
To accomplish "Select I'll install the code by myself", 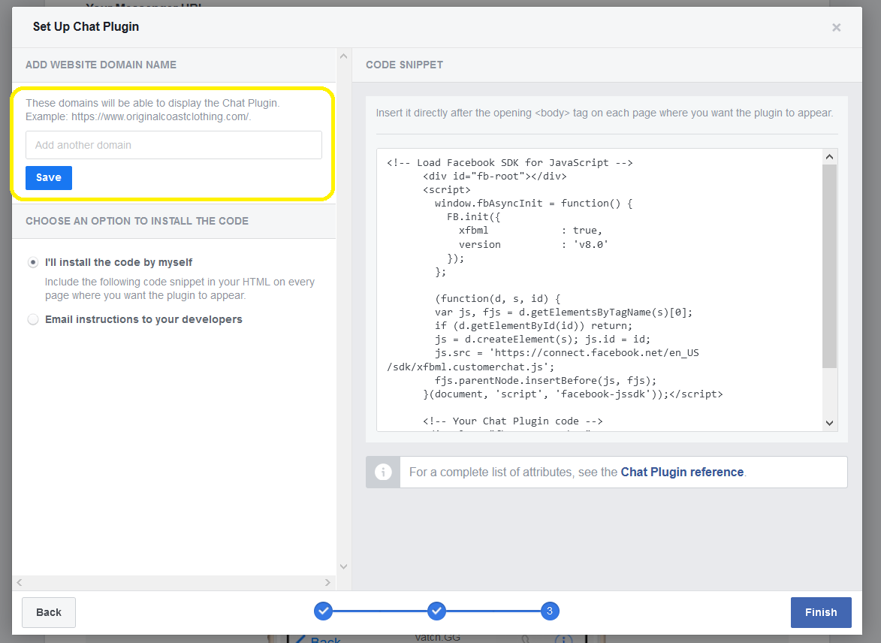I will tap(33, 262).
